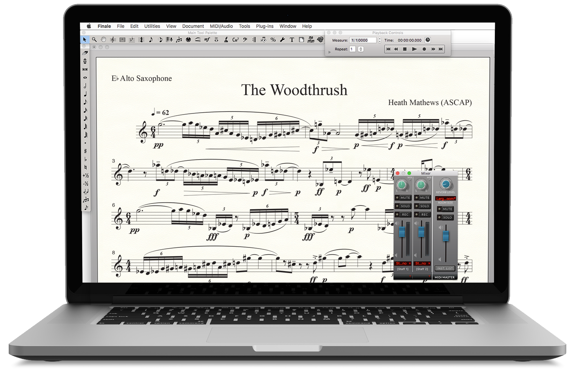Click the MIDI Master volume fader
This screenshot has width=577, height=370.
[445, 236]
